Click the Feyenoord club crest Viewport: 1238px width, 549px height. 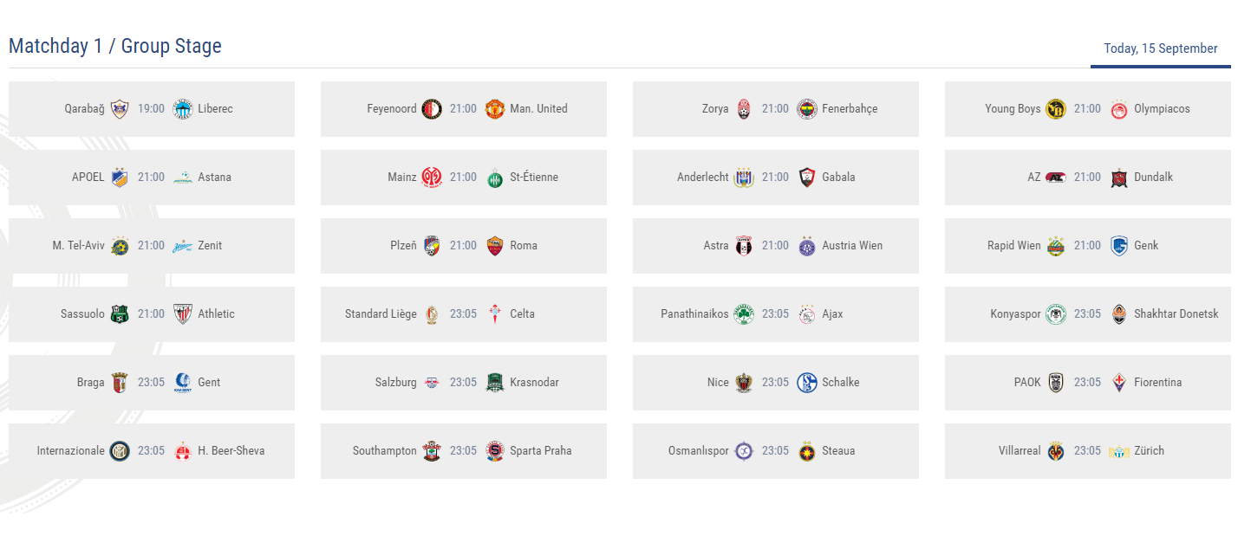(432, 109)
